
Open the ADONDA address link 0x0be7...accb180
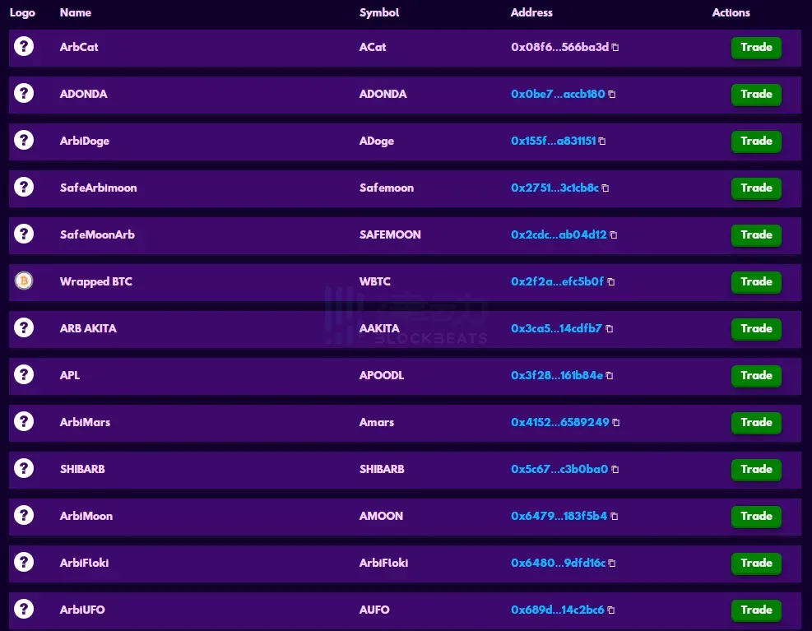pos(558,94)
